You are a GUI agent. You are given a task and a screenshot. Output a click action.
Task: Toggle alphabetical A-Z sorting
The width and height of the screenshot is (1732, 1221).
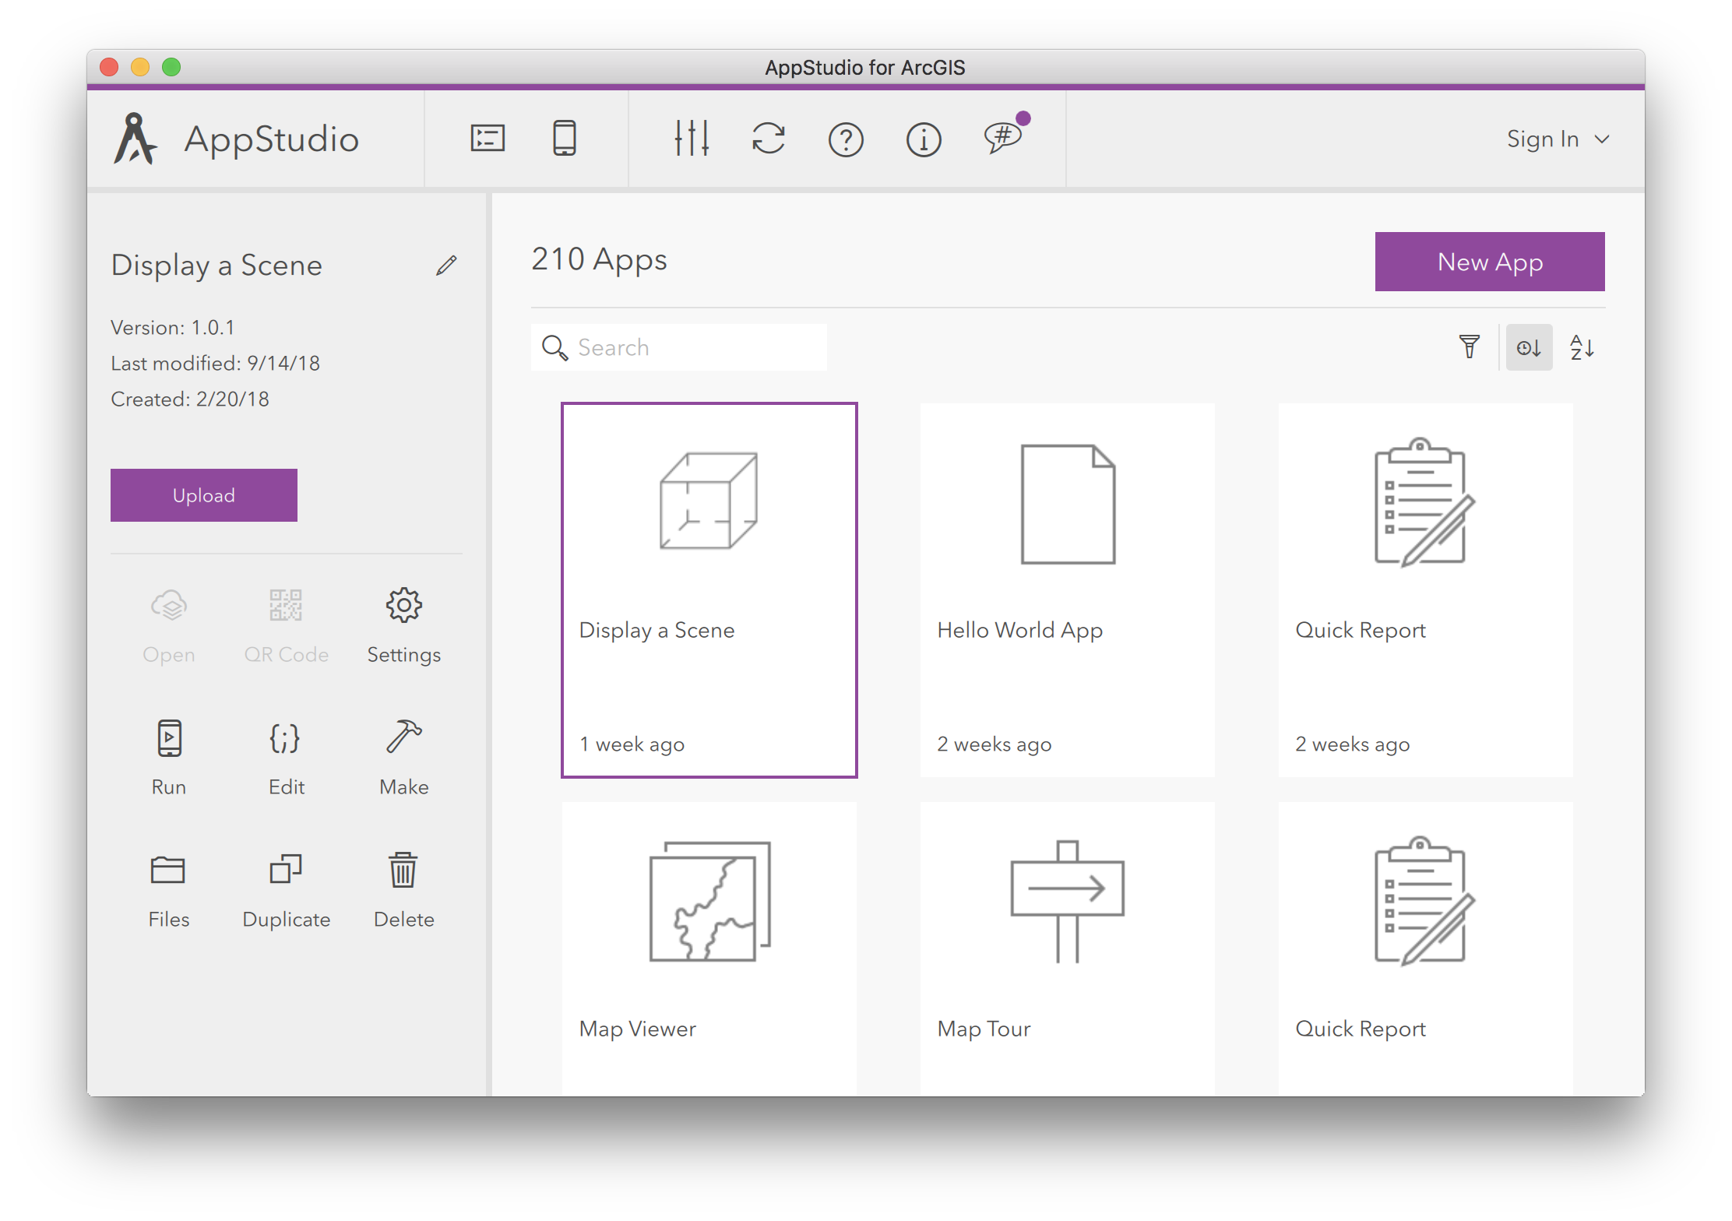pyautogui.click(x=1582, y=347)
